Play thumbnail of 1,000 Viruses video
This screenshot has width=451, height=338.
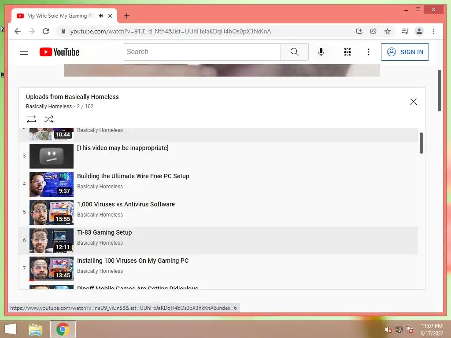click(52, 213)
